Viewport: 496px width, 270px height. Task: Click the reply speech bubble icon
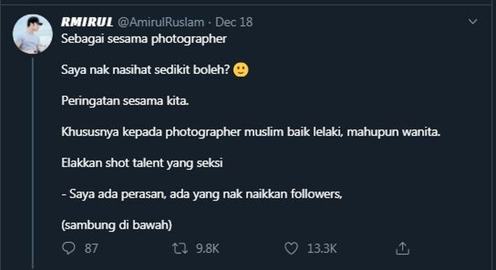point(69,248)
